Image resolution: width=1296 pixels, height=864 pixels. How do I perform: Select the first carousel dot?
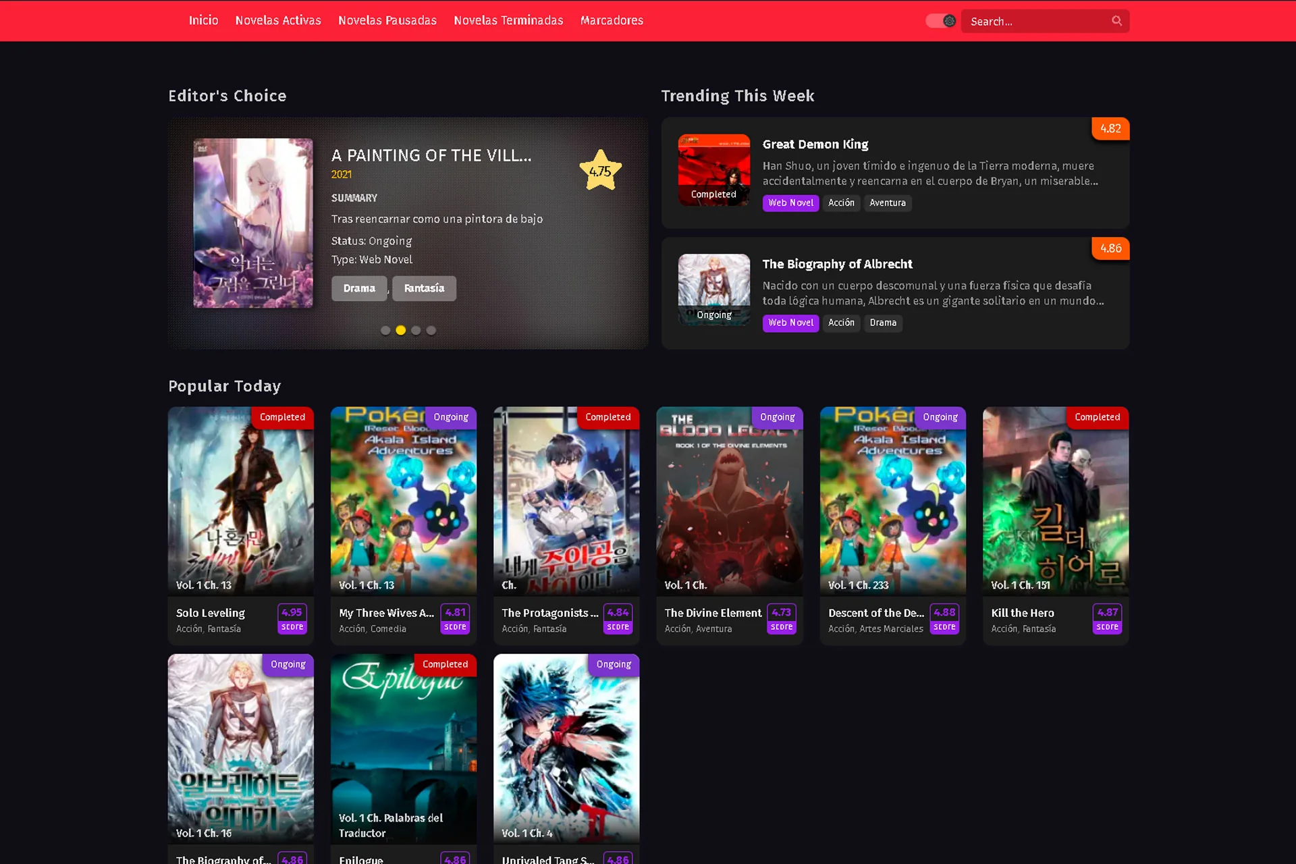pyautogui.click(x=385, y=330)
